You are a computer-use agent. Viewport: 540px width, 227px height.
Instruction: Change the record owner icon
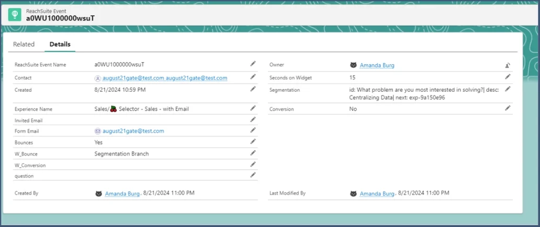point(507,65)
